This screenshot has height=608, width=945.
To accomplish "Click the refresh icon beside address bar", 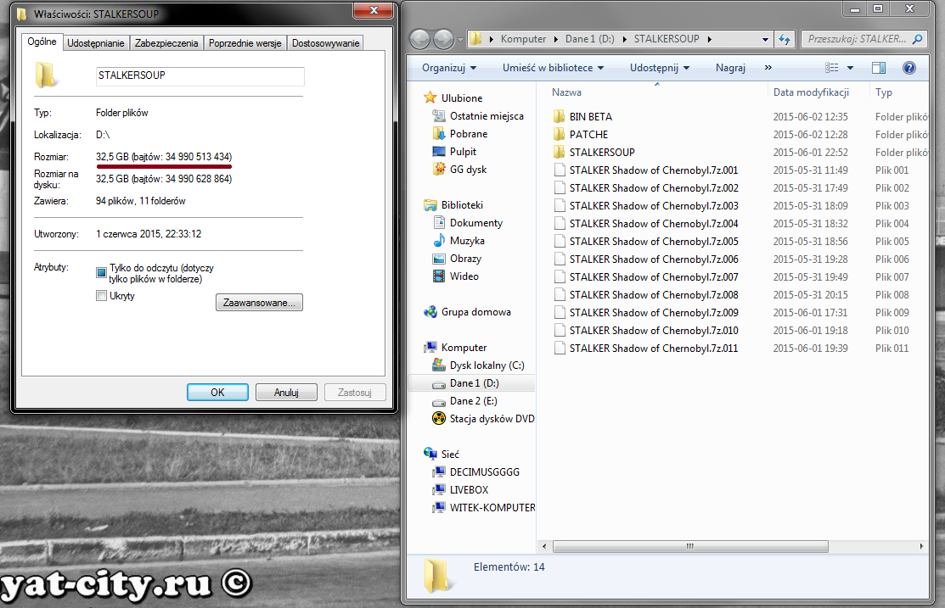I will coord(784,39).
